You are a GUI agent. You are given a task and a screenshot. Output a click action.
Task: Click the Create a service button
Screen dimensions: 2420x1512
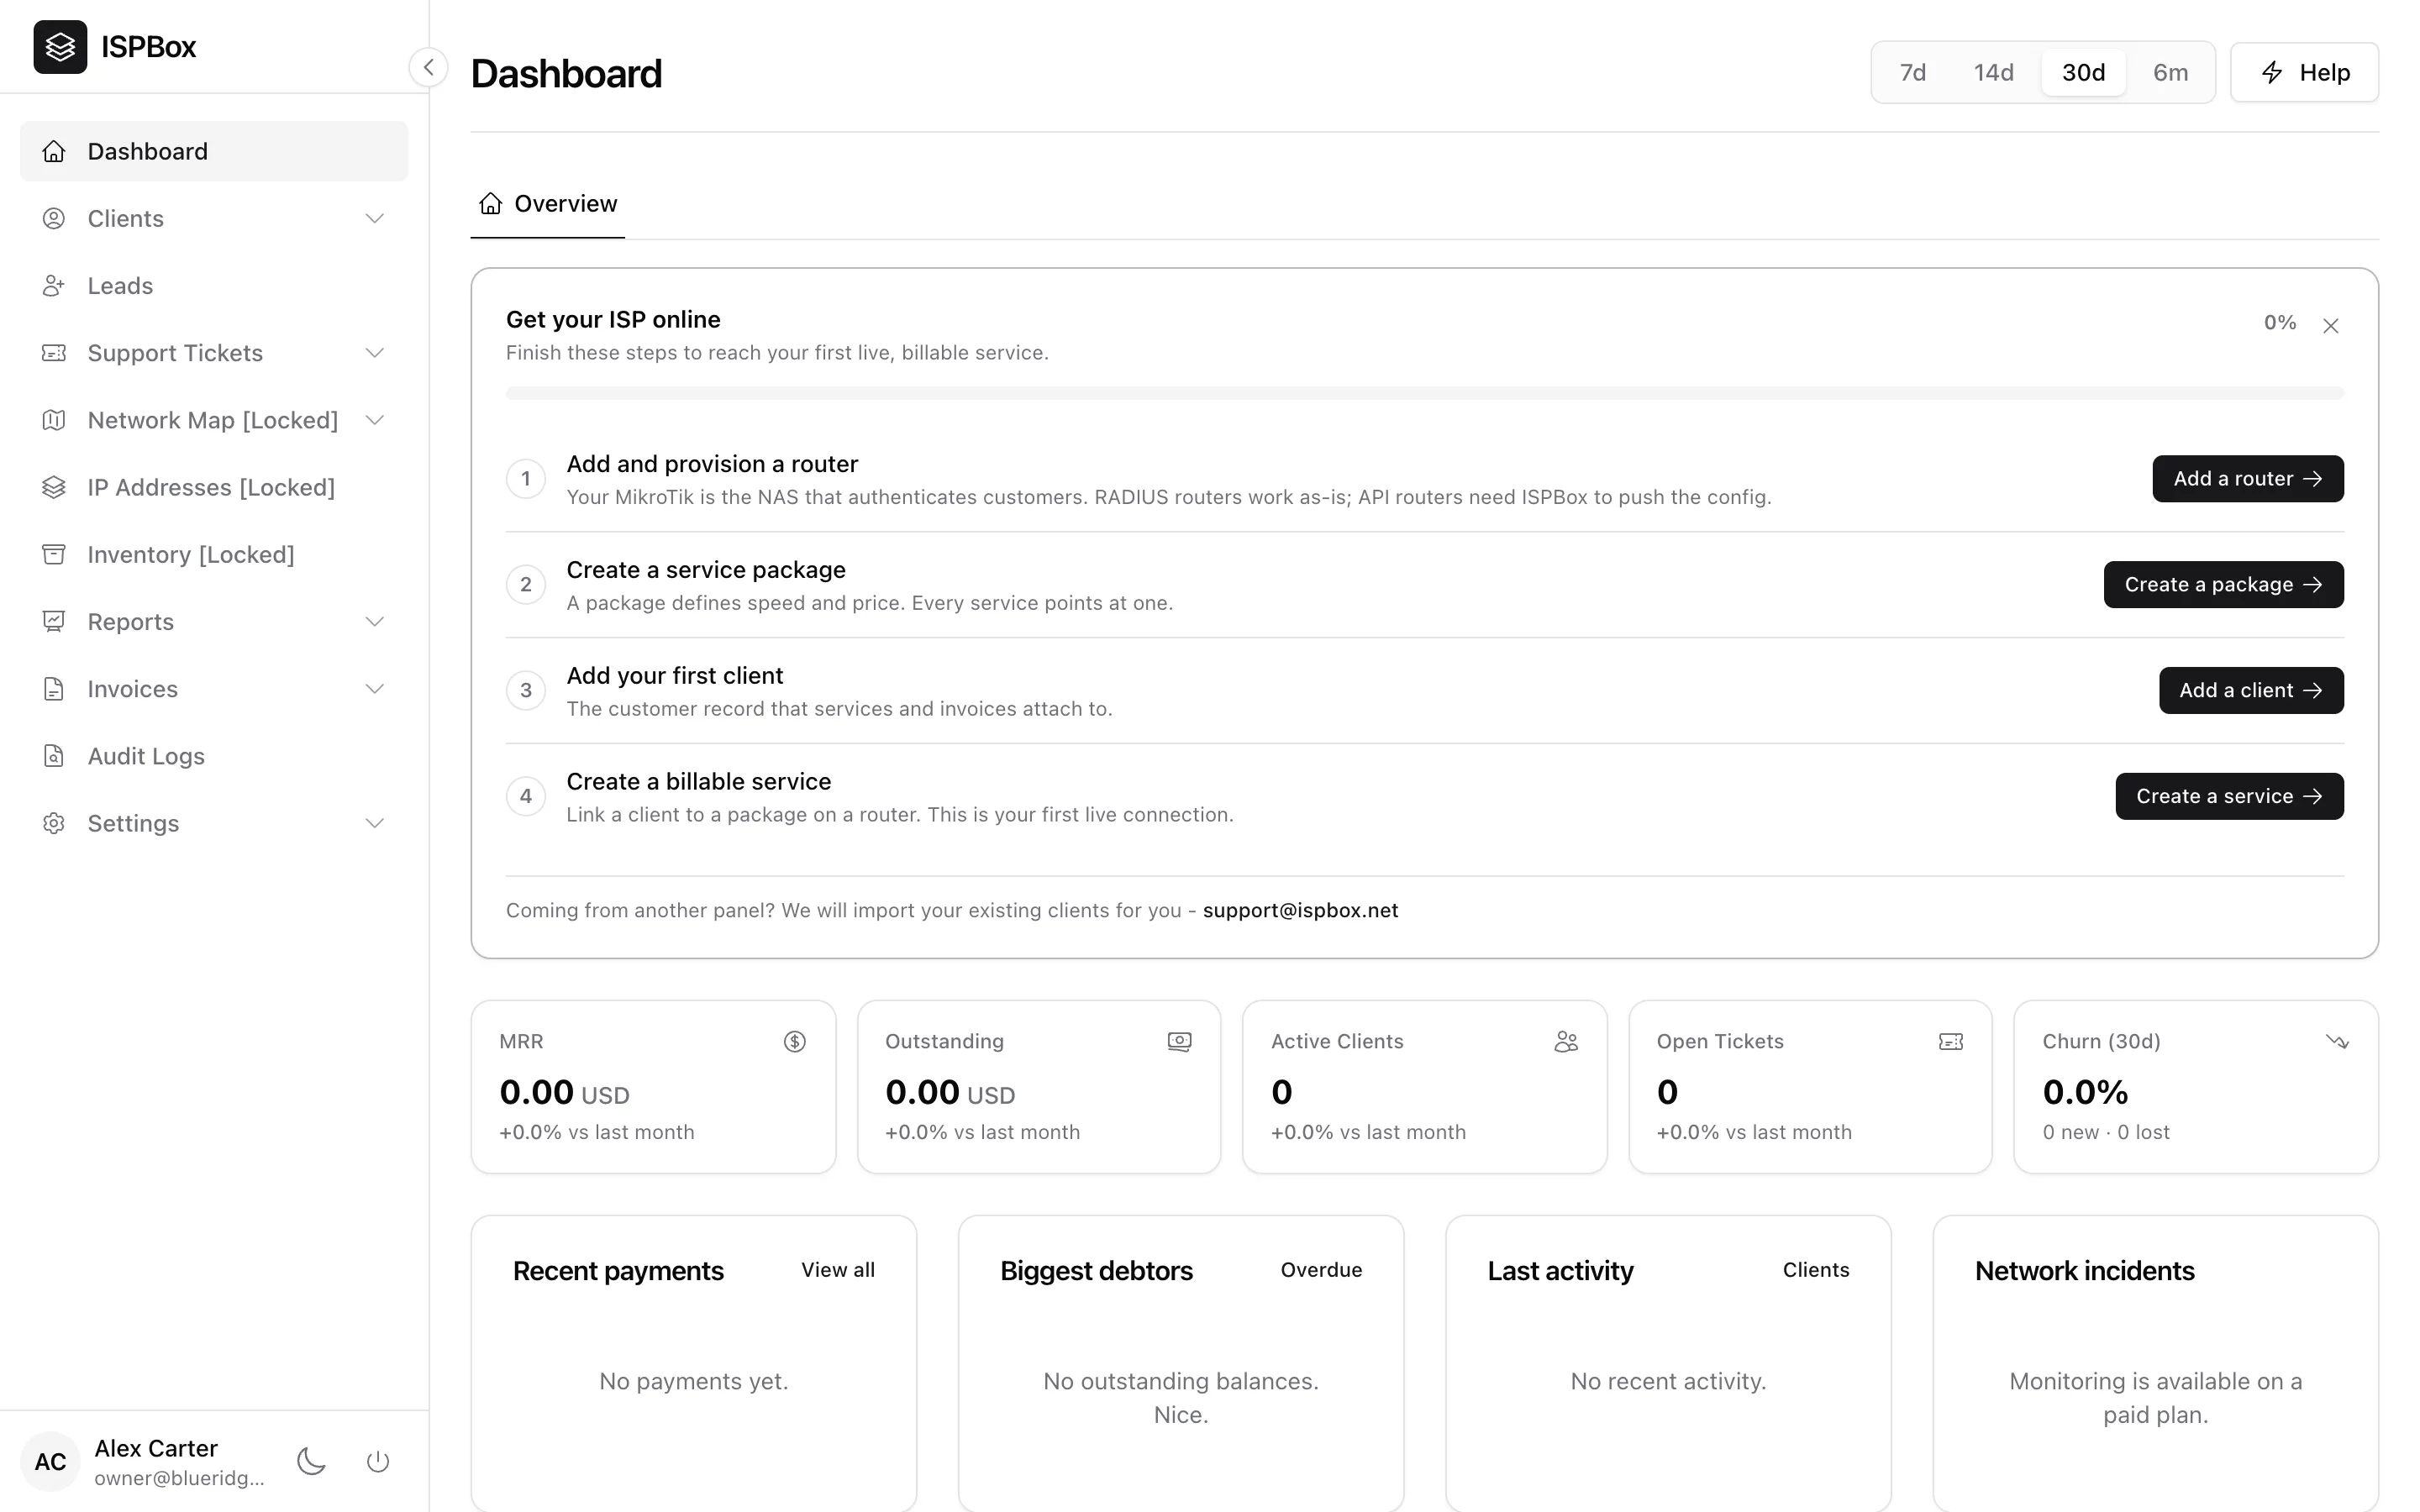click(x=2229, y=797)
